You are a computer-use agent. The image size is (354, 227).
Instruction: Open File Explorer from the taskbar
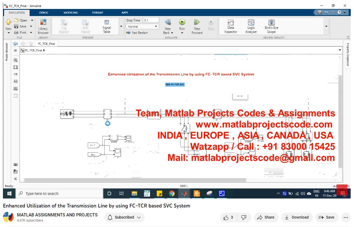[134, 194]
